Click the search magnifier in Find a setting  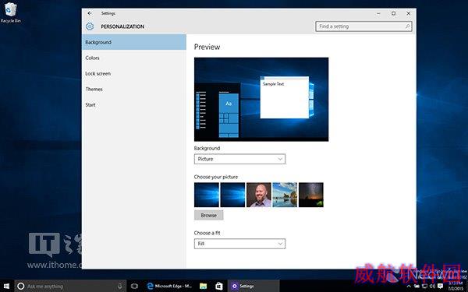point(407,26)
